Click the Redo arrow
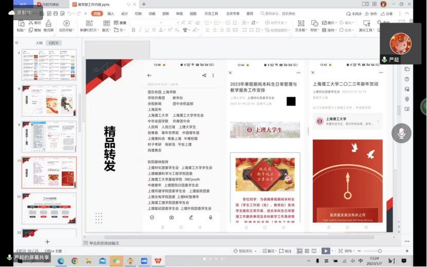427x267 pixels. (79, 13)
